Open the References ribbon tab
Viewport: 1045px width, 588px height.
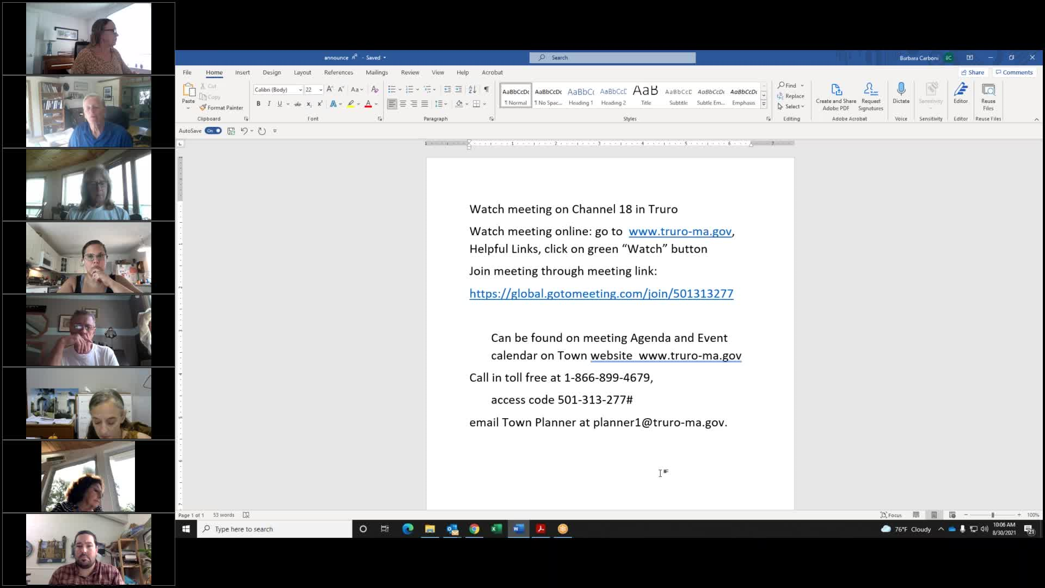point(338,72)
